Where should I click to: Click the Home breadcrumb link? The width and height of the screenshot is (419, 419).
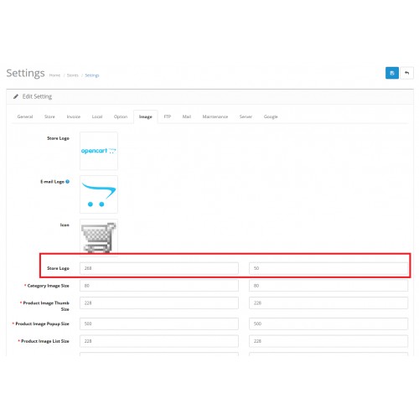pos(54,75)
